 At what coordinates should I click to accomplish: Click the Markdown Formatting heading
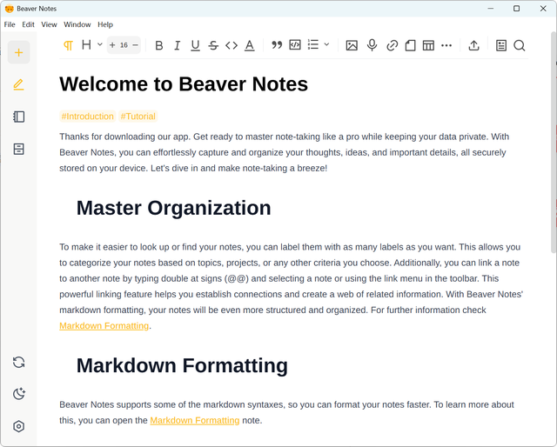point(182,365)
